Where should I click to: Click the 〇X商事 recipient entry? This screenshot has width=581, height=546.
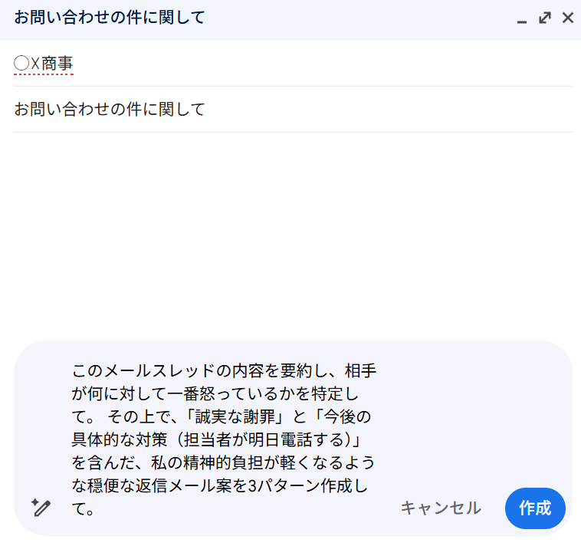coord(44,64)
